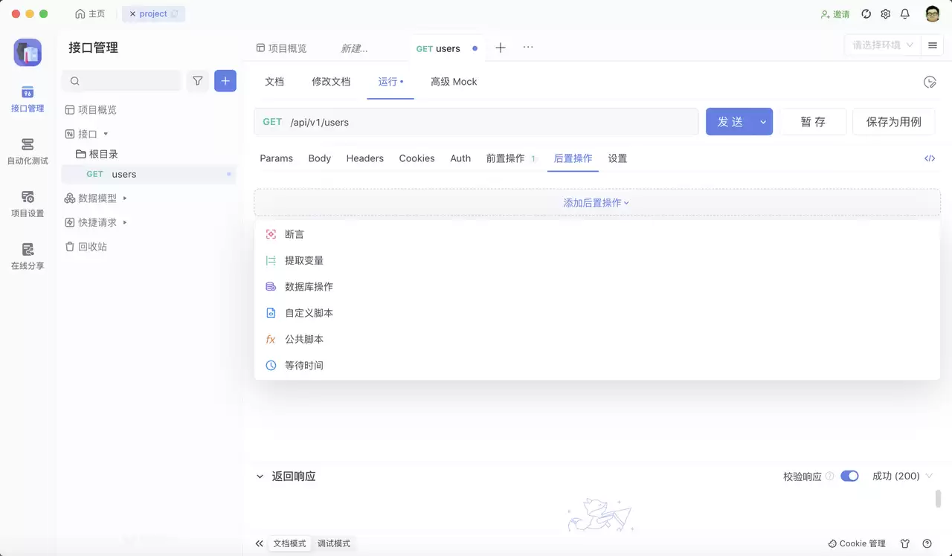Go to 主页 home tab
952x556 pixels.
click(x=91, y=14)
